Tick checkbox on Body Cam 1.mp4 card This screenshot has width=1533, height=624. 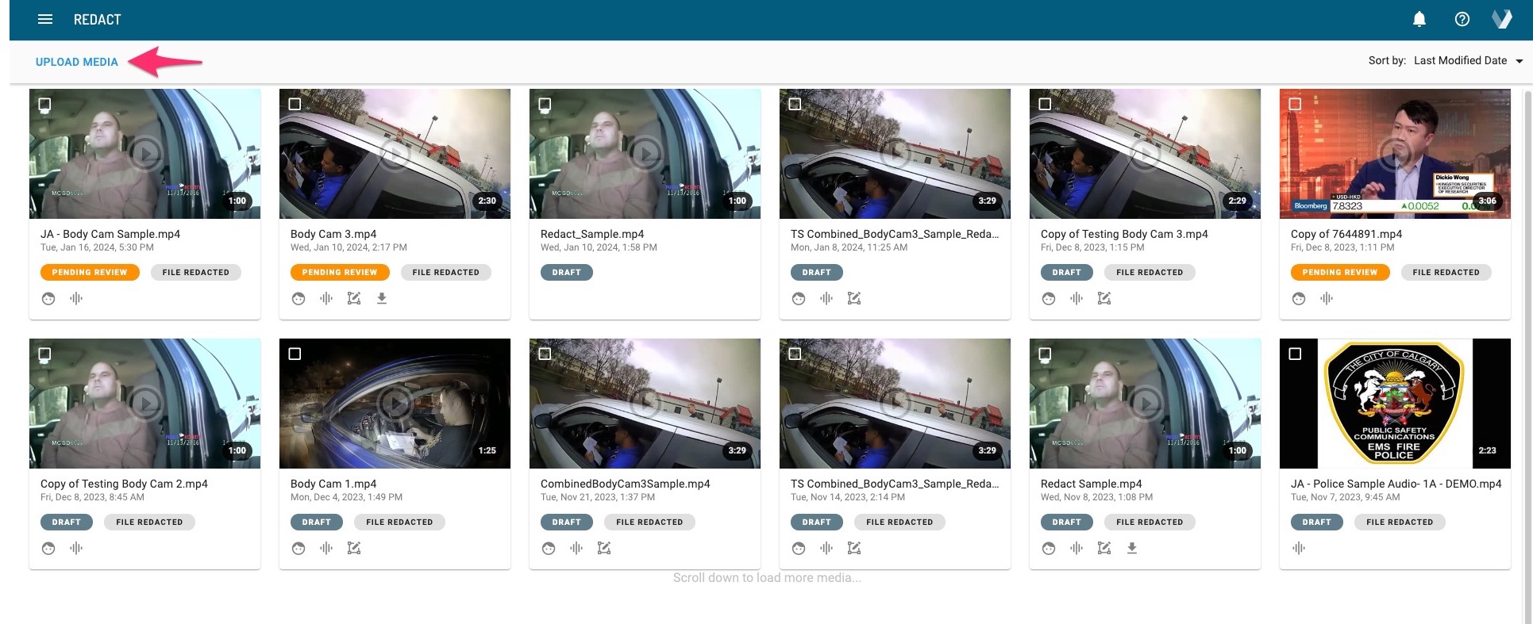295,354
